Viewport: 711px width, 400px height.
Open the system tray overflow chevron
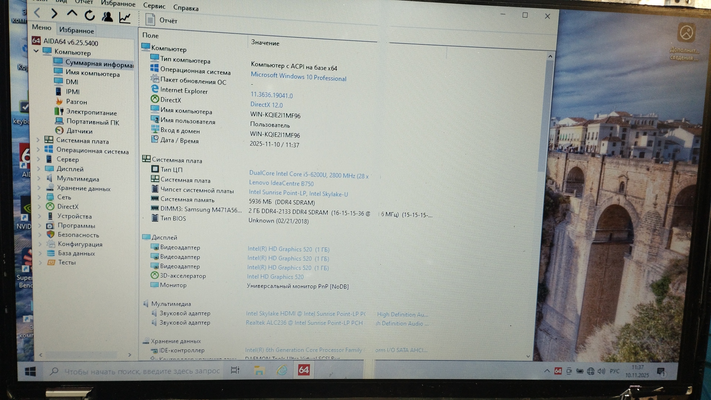(x=547, y=371)
